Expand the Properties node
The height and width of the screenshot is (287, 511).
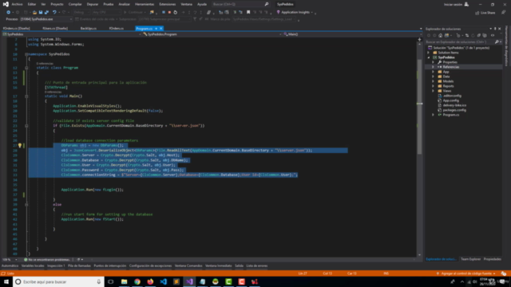[x=433, y=62]
